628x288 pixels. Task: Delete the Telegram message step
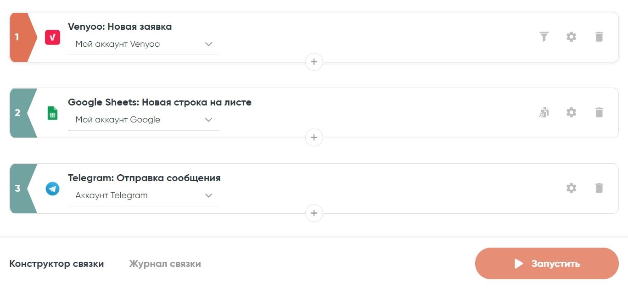pyautogui.click(x=599, y=188)
